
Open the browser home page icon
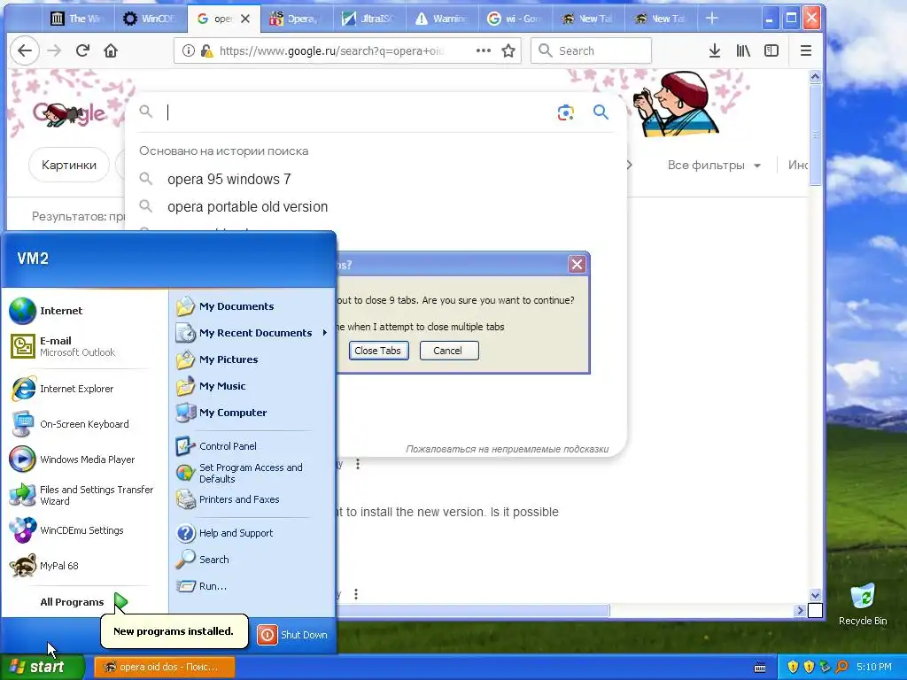click(111, 50)
